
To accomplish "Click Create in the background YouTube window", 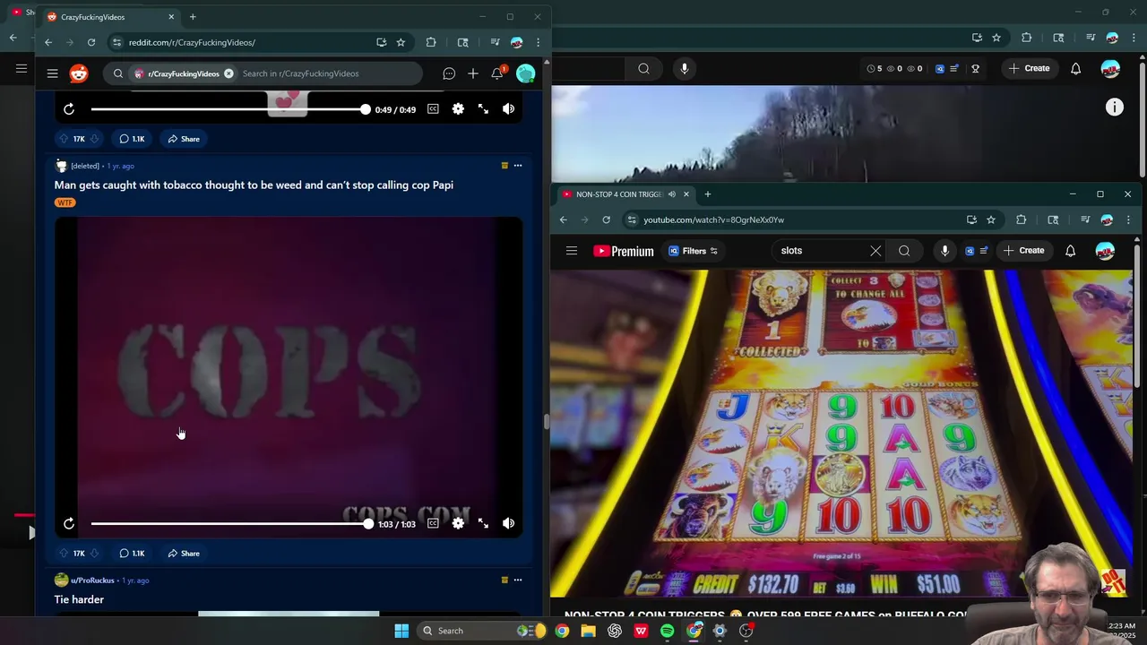I will tap(1029, 69).
